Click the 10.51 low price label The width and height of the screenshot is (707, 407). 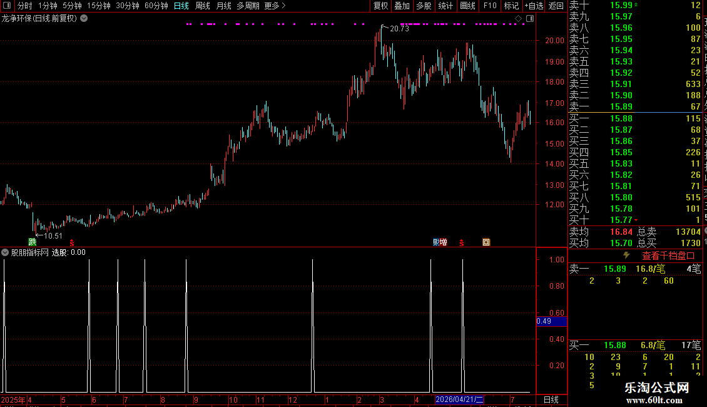(53, 236)
